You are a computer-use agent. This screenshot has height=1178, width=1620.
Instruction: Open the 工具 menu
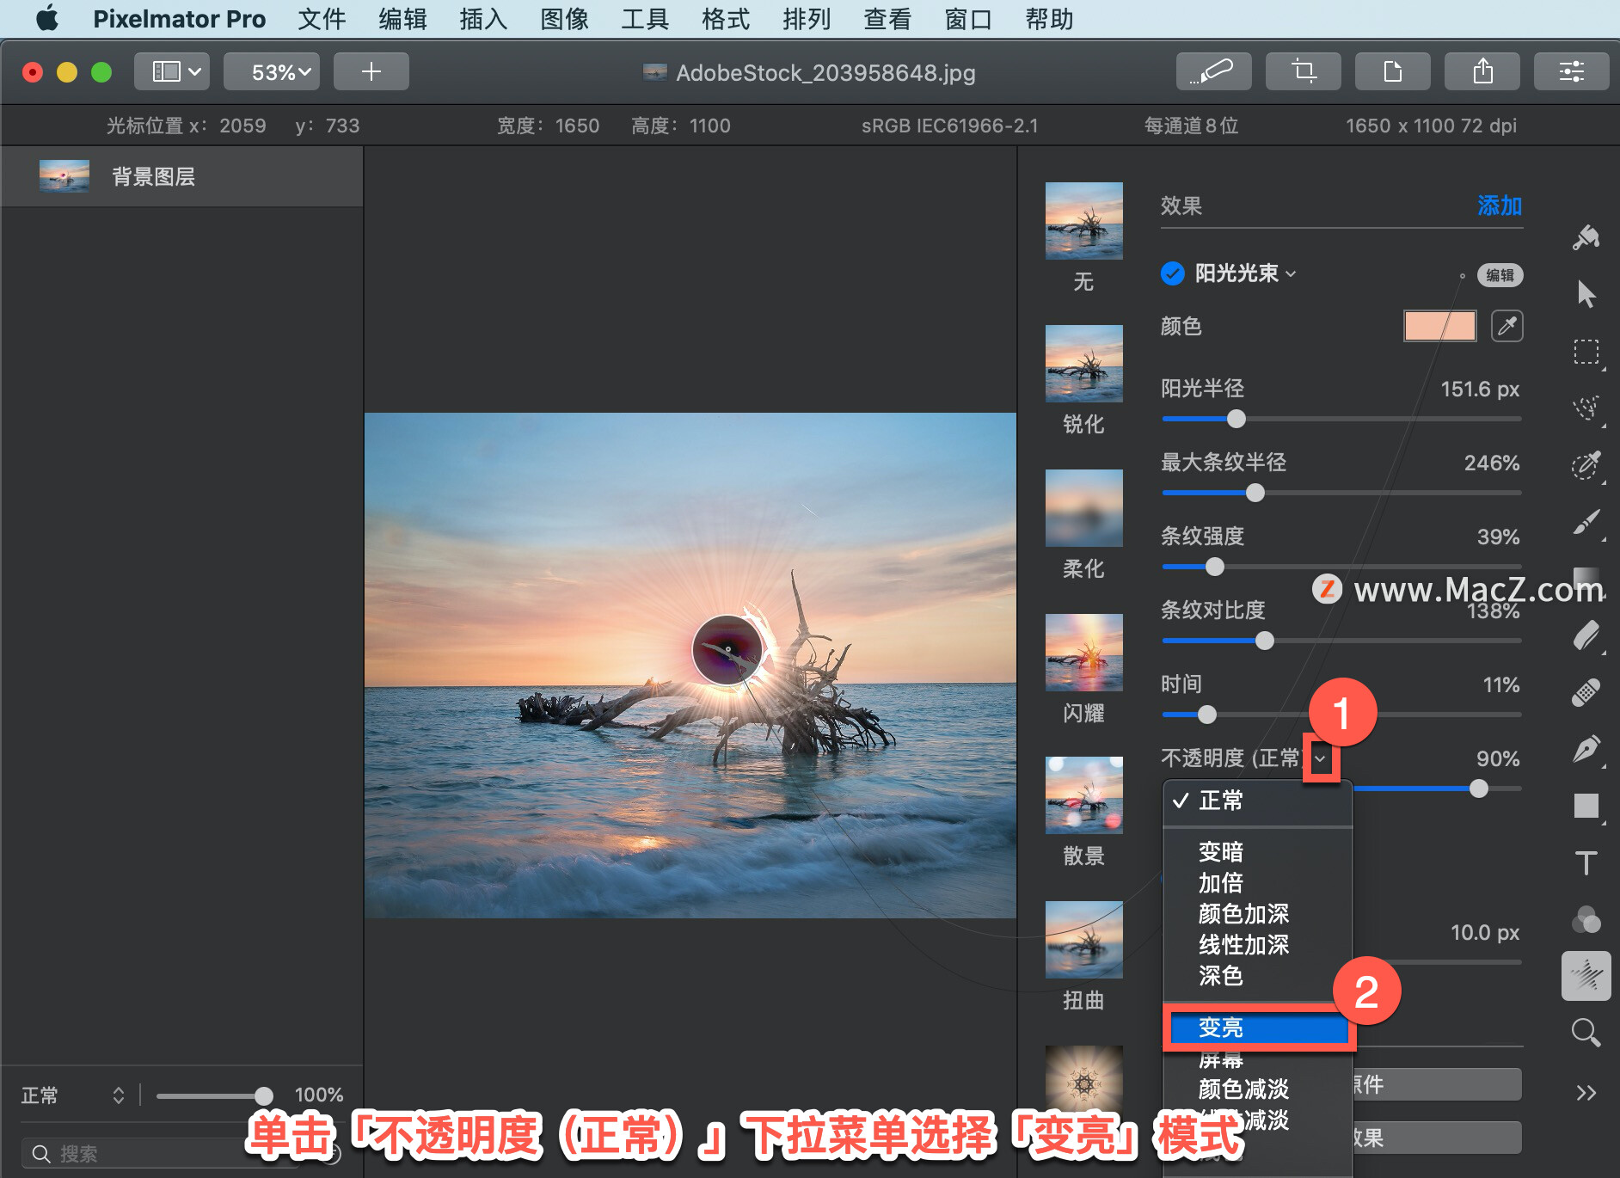click(x=645, y=18)
